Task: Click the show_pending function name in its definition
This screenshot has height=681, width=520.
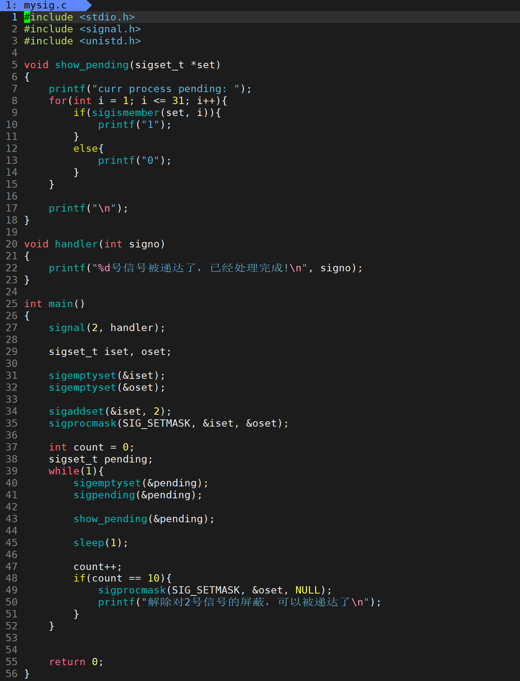Action: tap(92, 65)
